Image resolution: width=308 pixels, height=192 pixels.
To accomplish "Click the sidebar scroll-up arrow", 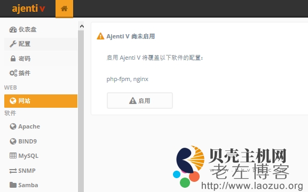I will tap(82, 26).
